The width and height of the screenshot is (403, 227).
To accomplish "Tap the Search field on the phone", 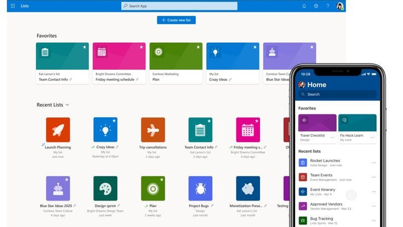I will pyautogui.click(x=338, y=94).
